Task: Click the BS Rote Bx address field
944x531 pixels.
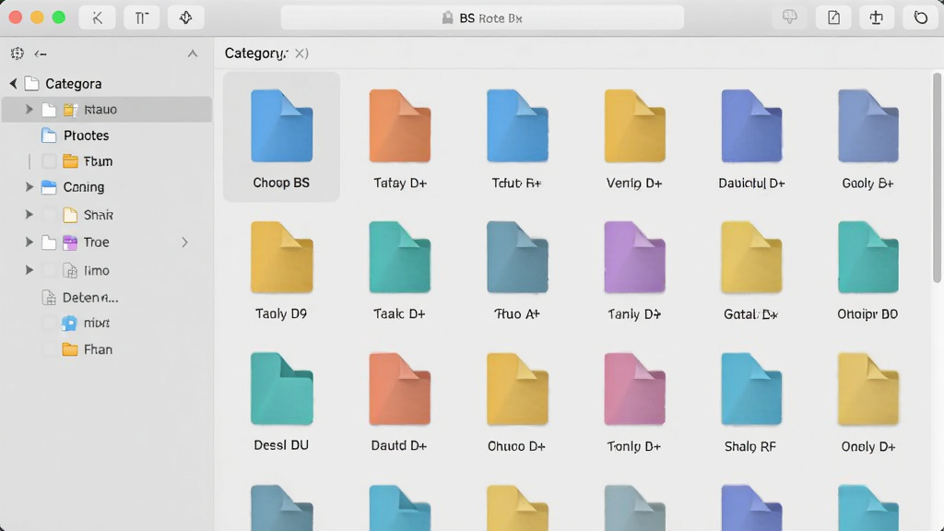Action: click(x=482, y=18)
